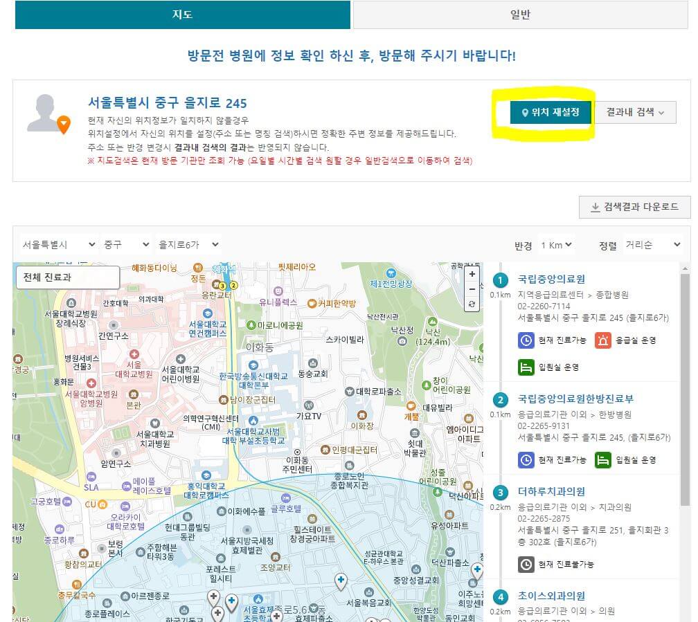Switch to the 일반 tab

pos(521,15)
